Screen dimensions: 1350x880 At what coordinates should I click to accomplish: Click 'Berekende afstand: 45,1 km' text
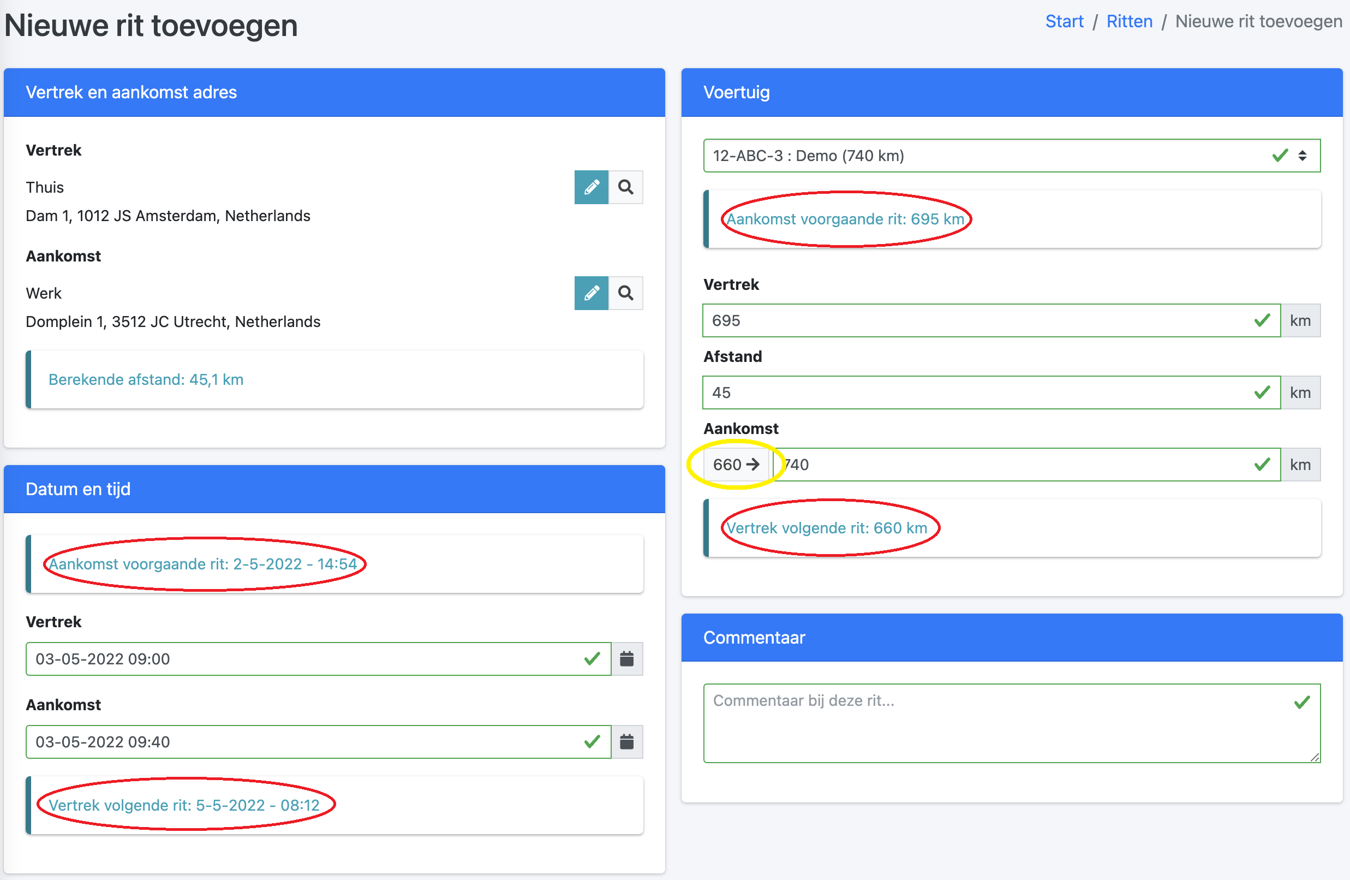146,379
